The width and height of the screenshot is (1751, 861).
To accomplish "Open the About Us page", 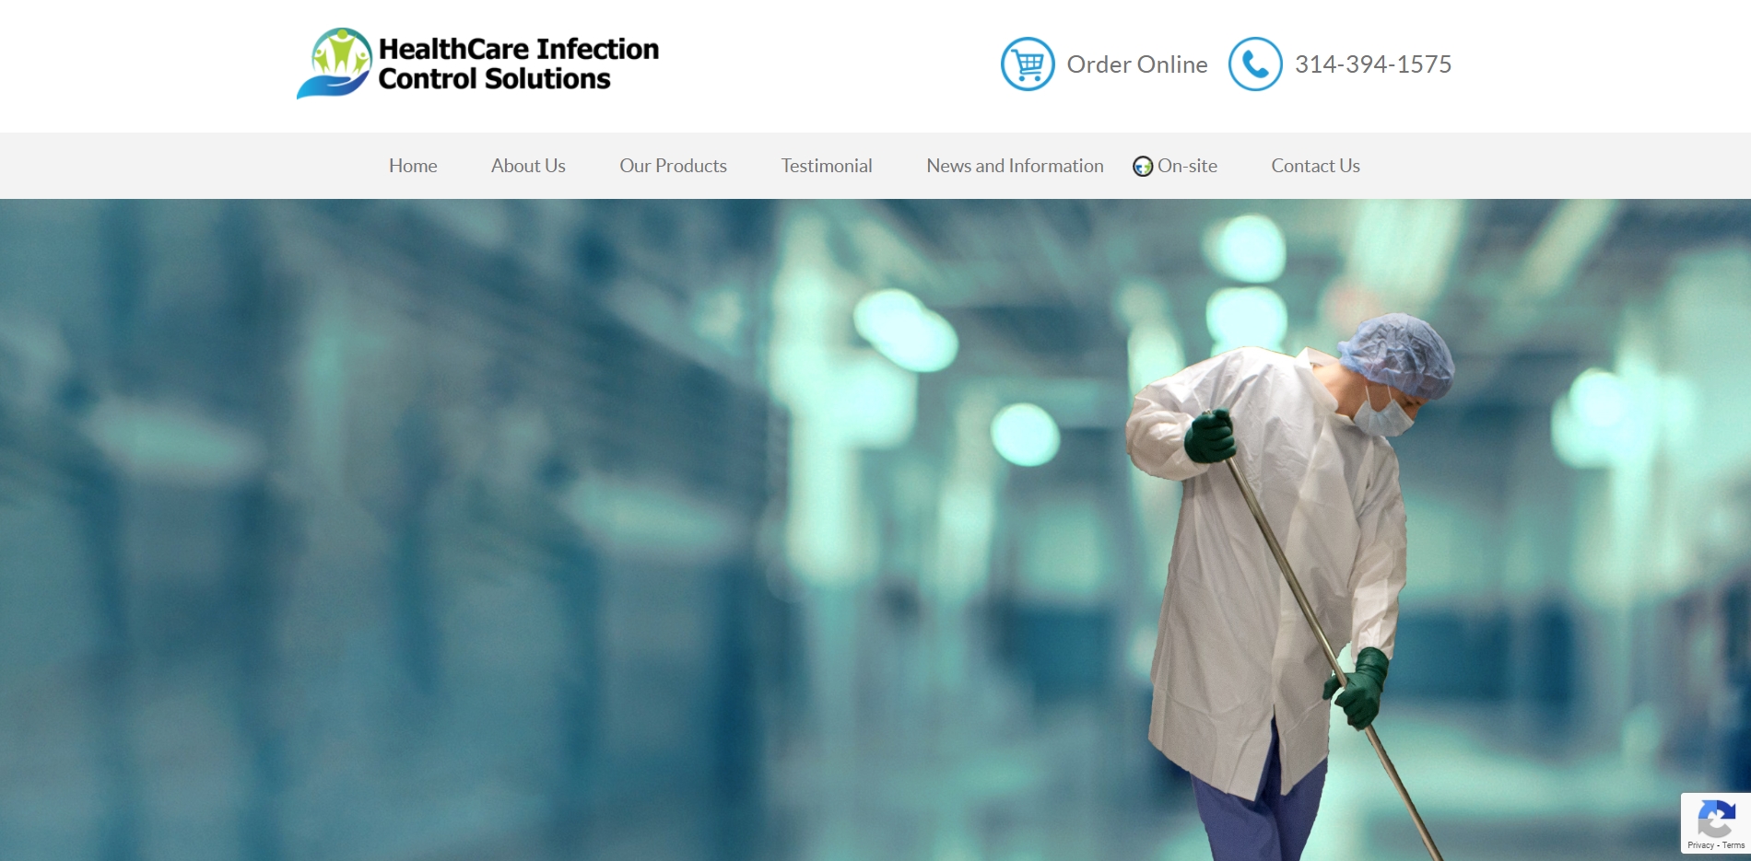I will (528, 166).
